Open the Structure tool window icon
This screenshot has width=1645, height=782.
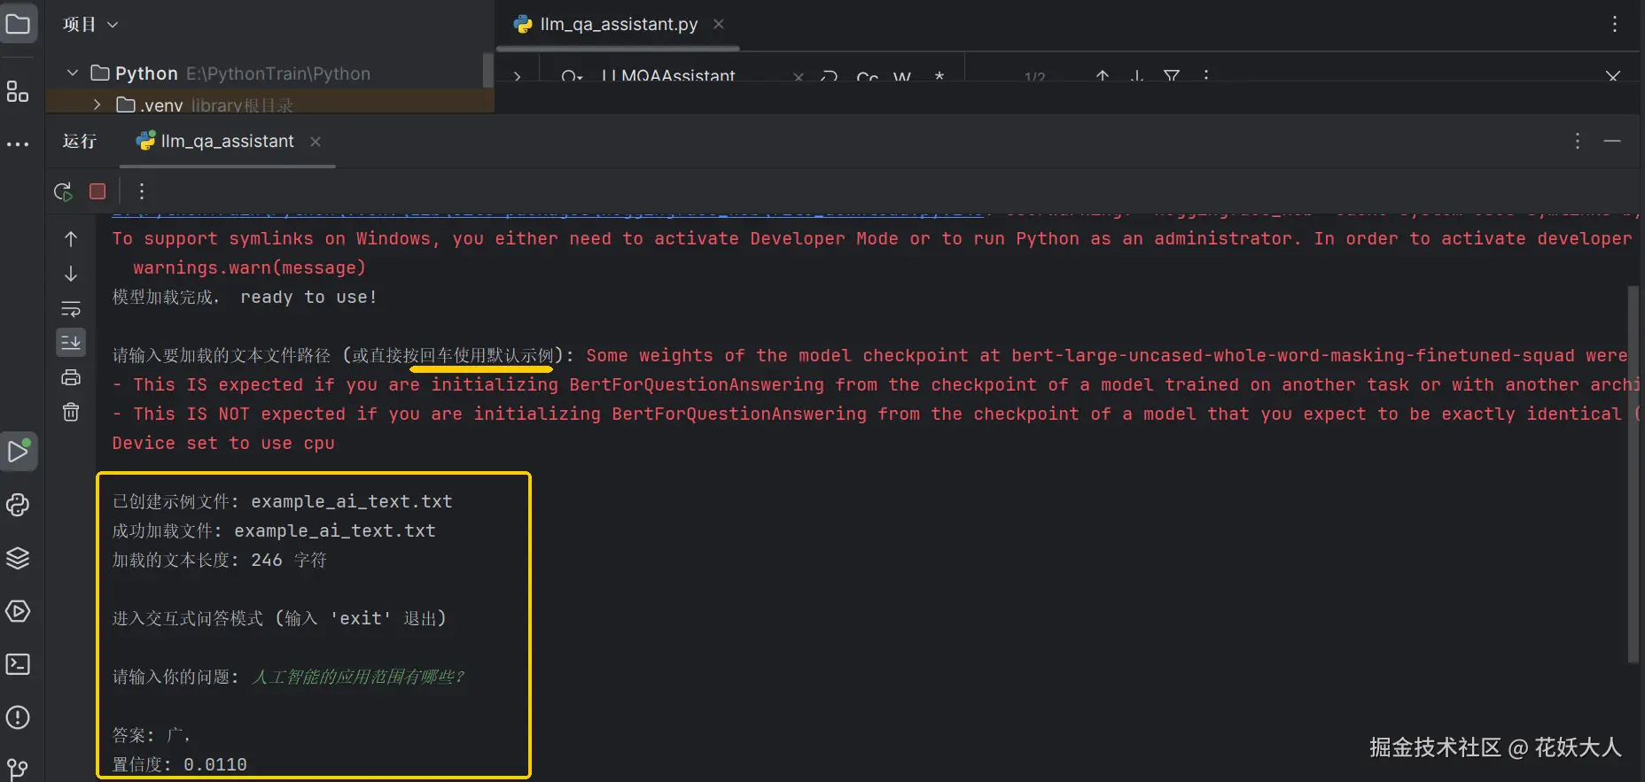tap(18, 91)
